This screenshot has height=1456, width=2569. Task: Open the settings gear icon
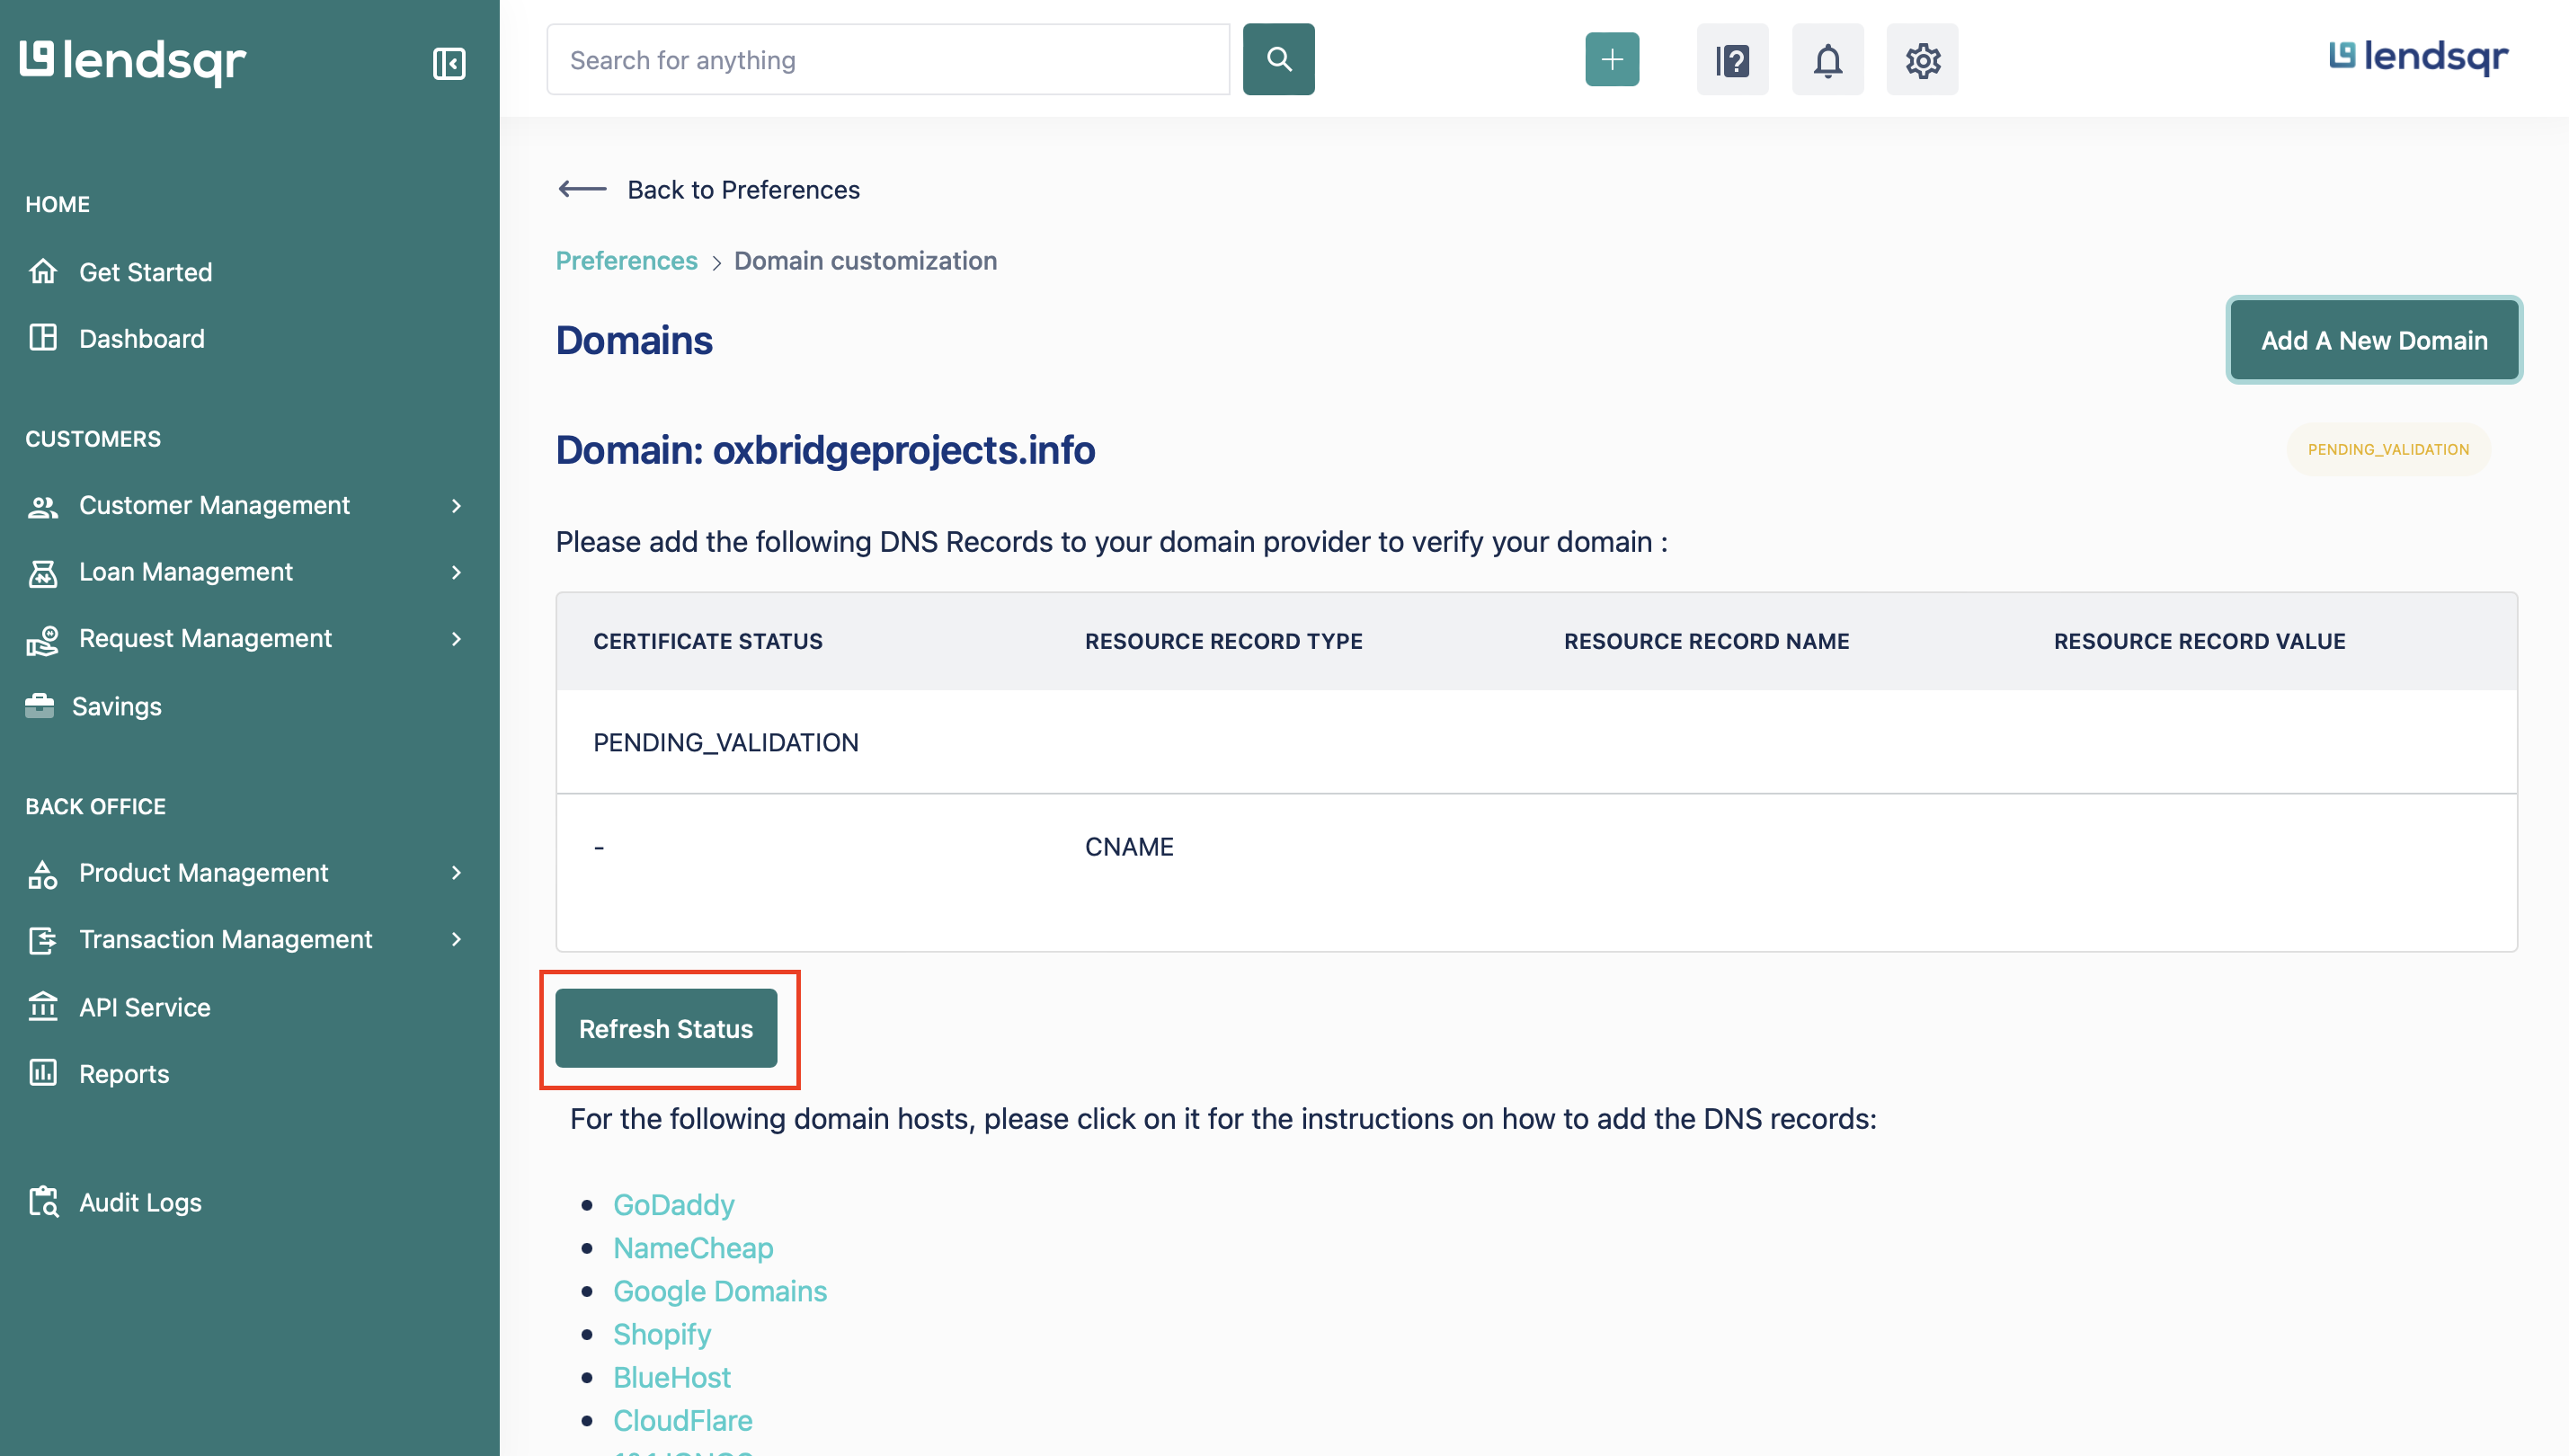(x=1921, y=60)
